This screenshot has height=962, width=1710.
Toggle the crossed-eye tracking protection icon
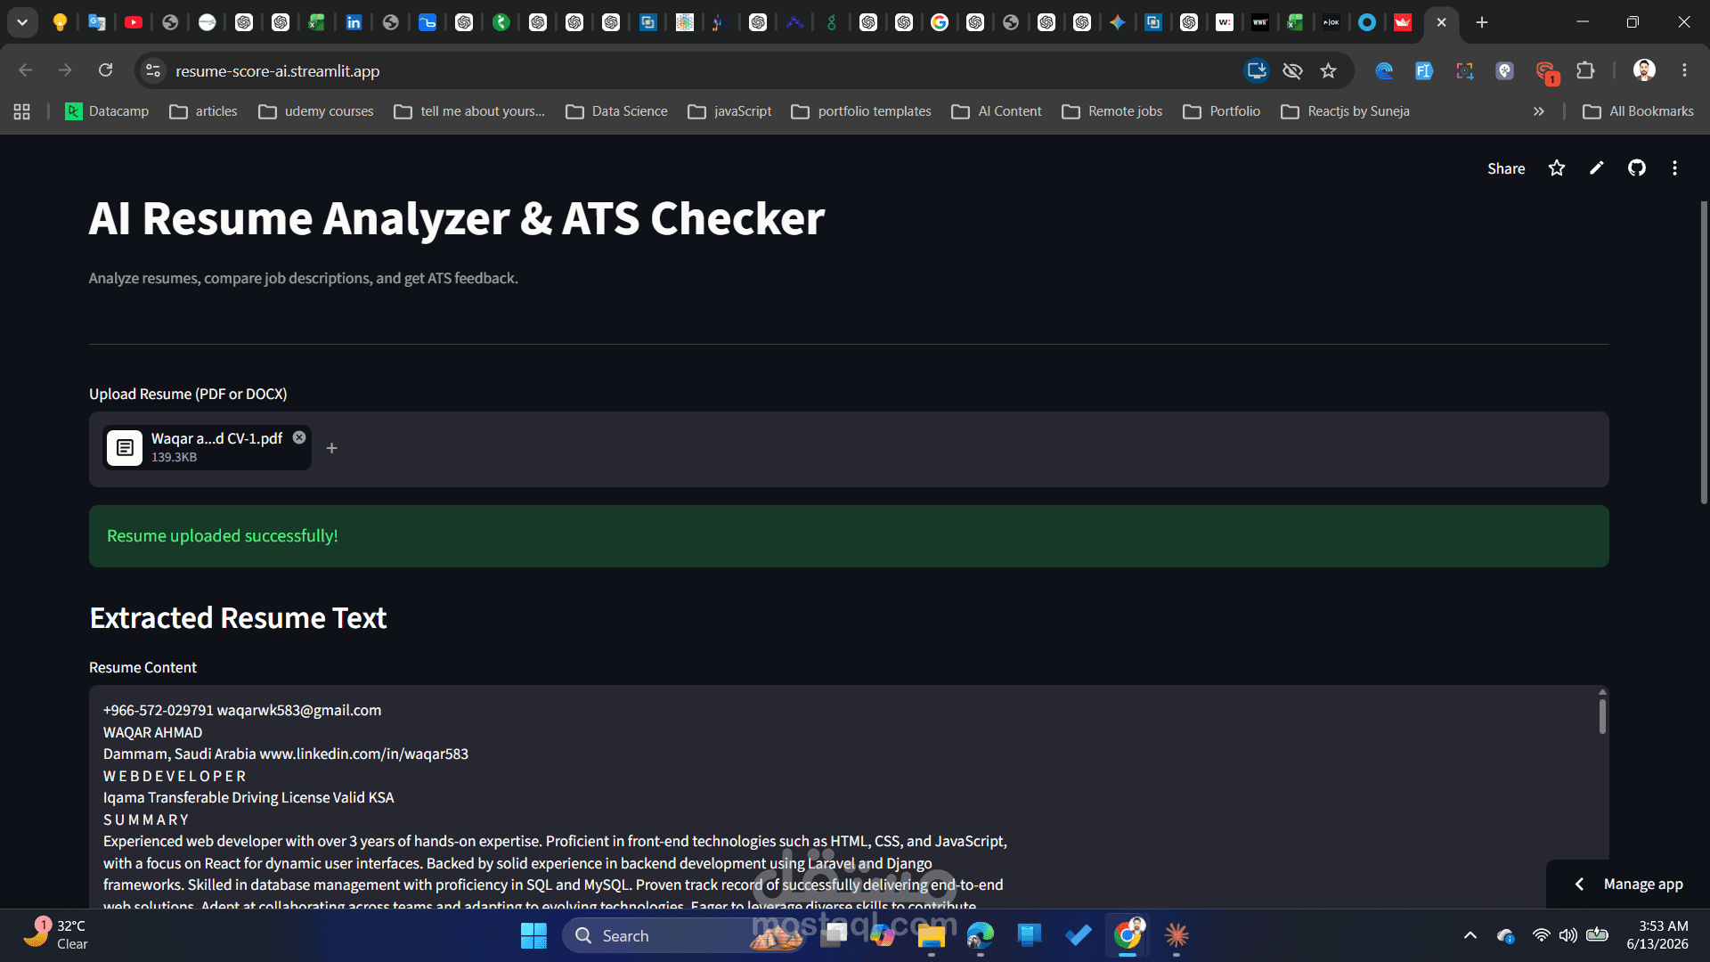coord(1292,70)
